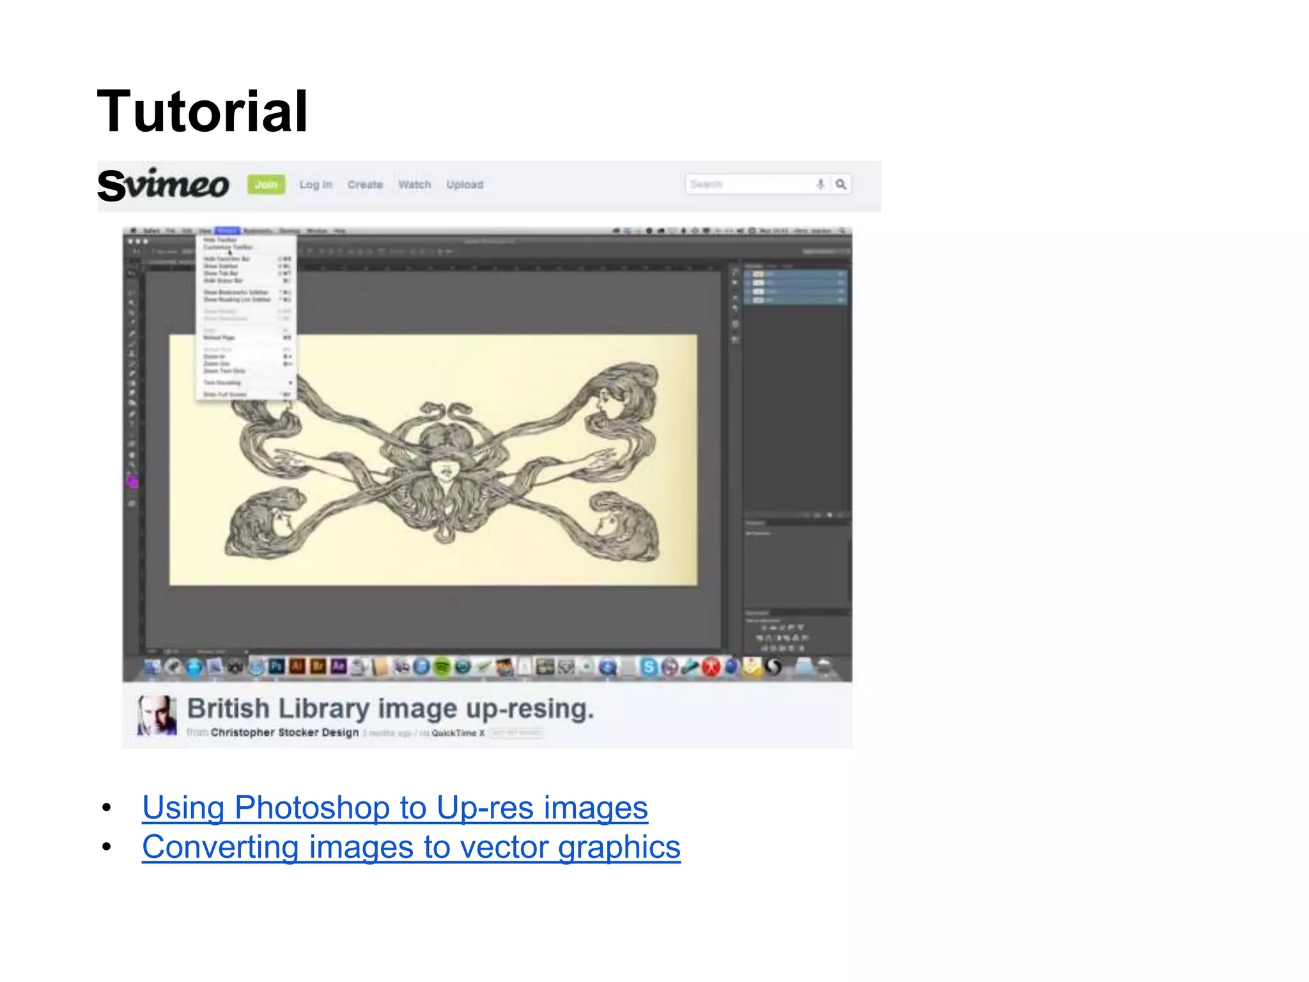Open Spotify from the dock
Screen dimensions: 1309x982
point(442,667)
